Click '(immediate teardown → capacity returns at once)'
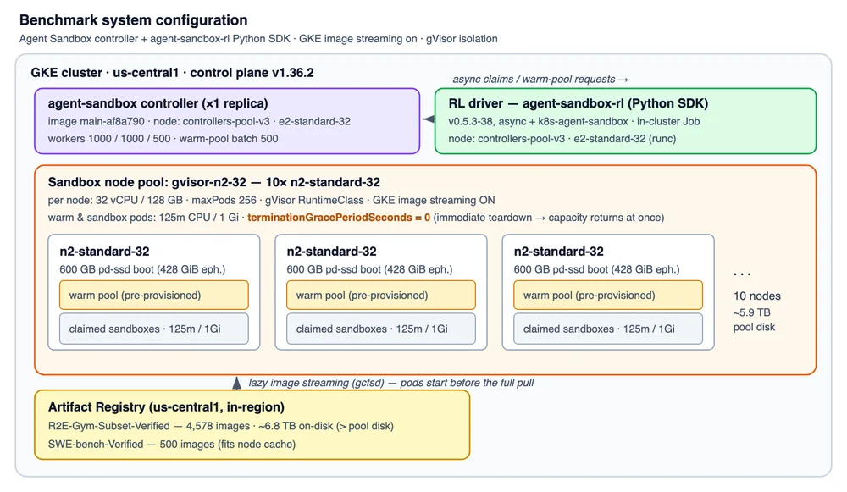847x492 pixels. pyautogui.click(x=549, y=218)
